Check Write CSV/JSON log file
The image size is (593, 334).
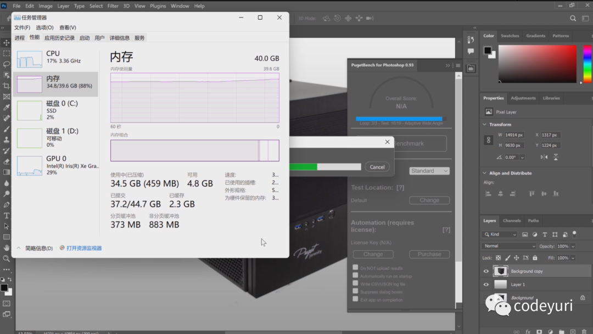355,283
